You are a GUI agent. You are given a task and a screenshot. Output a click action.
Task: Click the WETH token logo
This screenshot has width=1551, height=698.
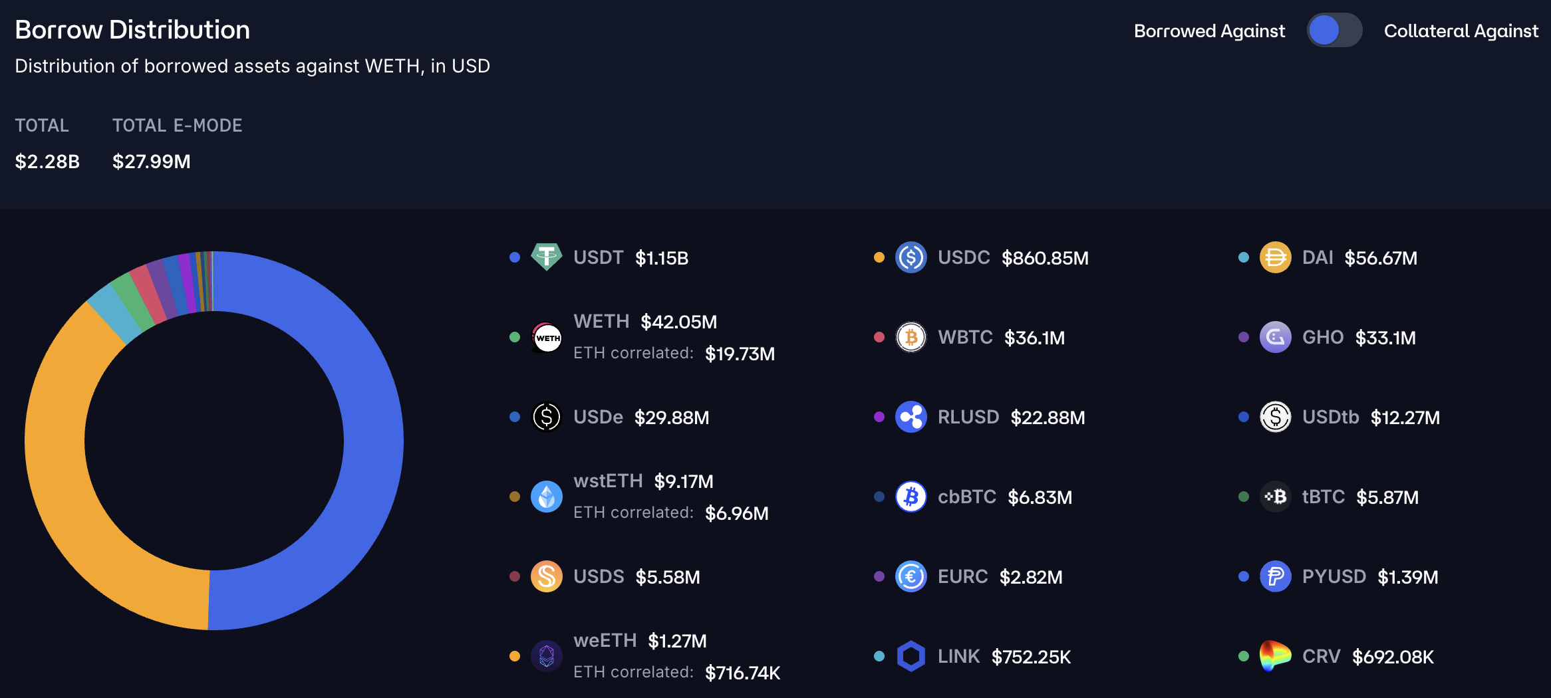click(547, 337)
